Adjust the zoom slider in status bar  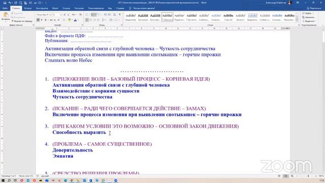coord(308,176)
